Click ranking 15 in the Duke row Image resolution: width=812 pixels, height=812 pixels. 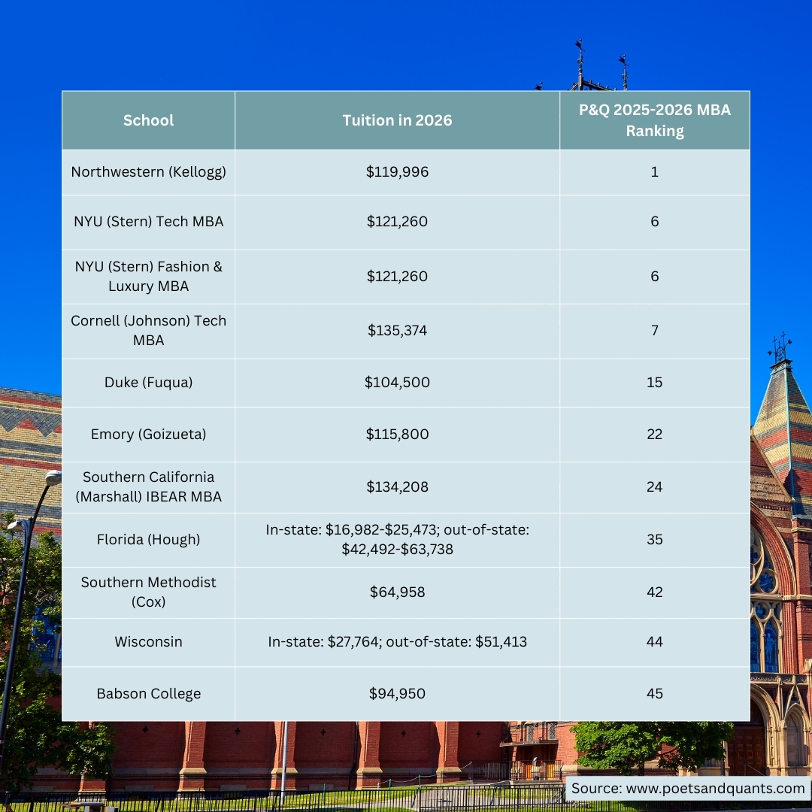[655, 382]
